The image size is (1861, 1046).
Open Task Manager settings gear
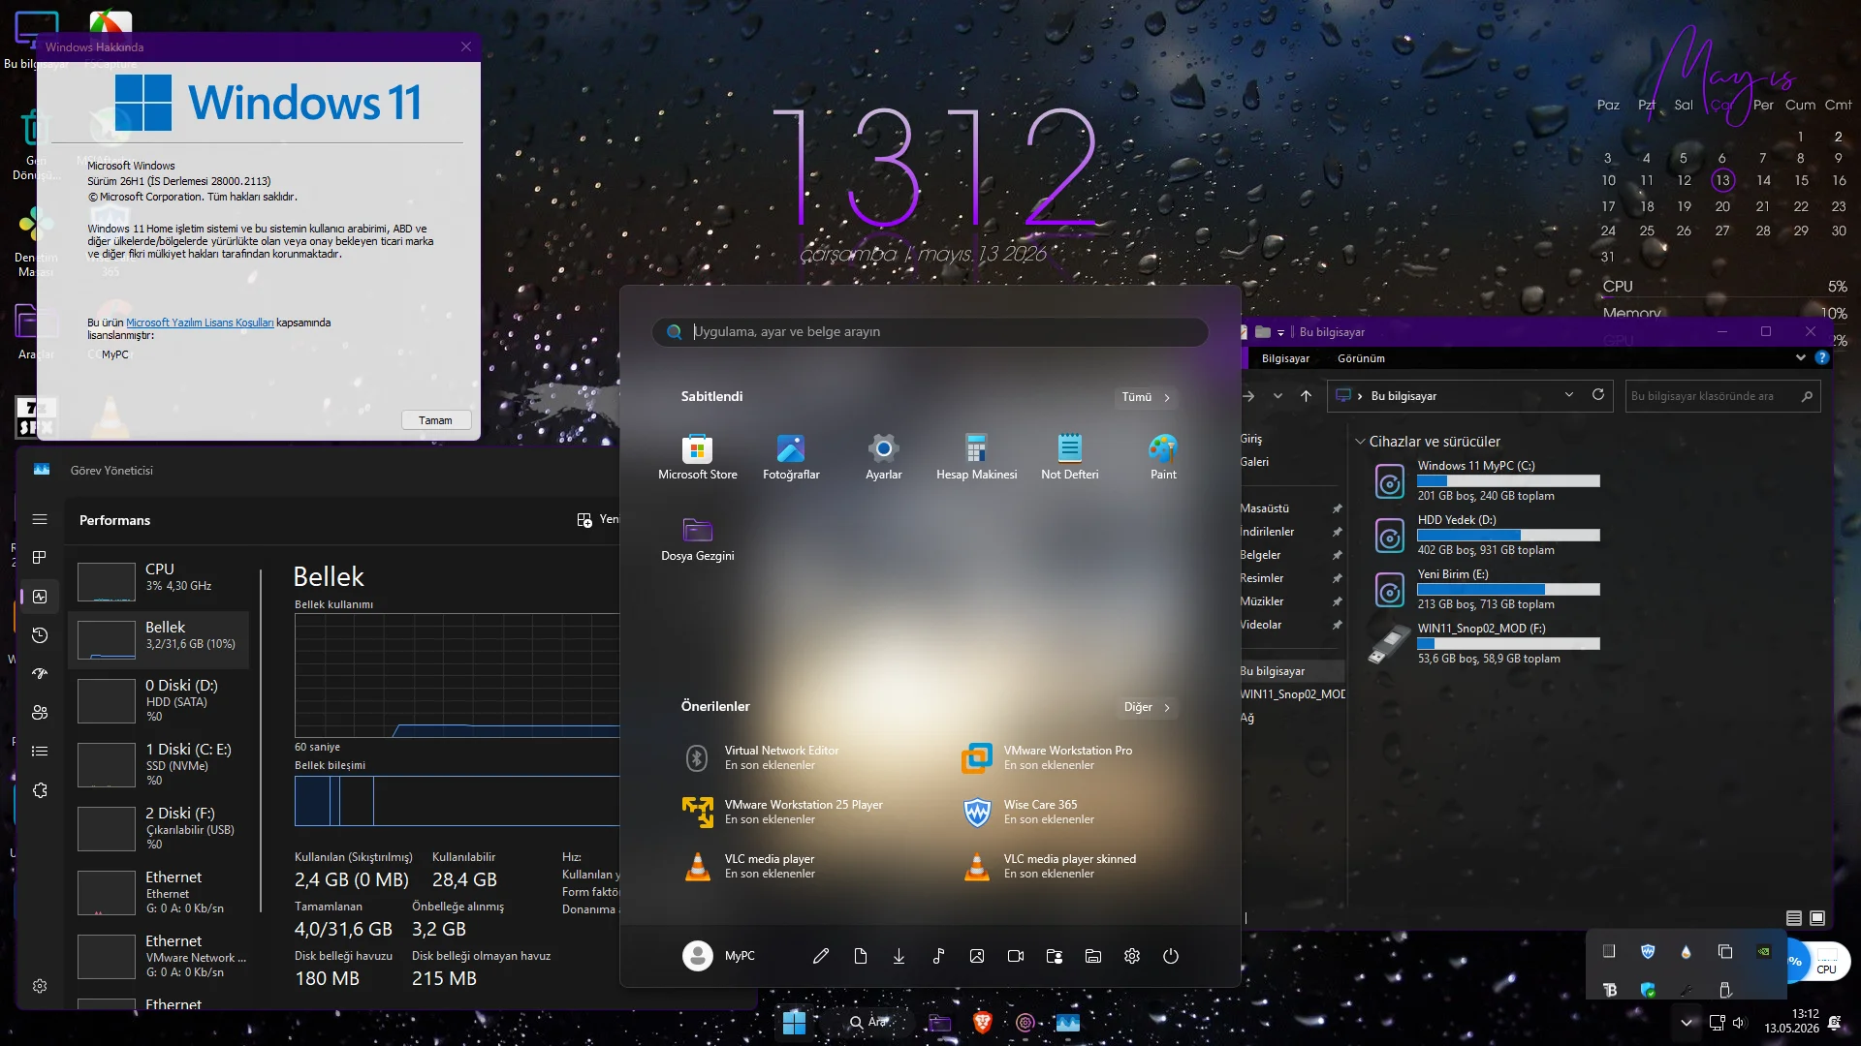coord(40,986)
